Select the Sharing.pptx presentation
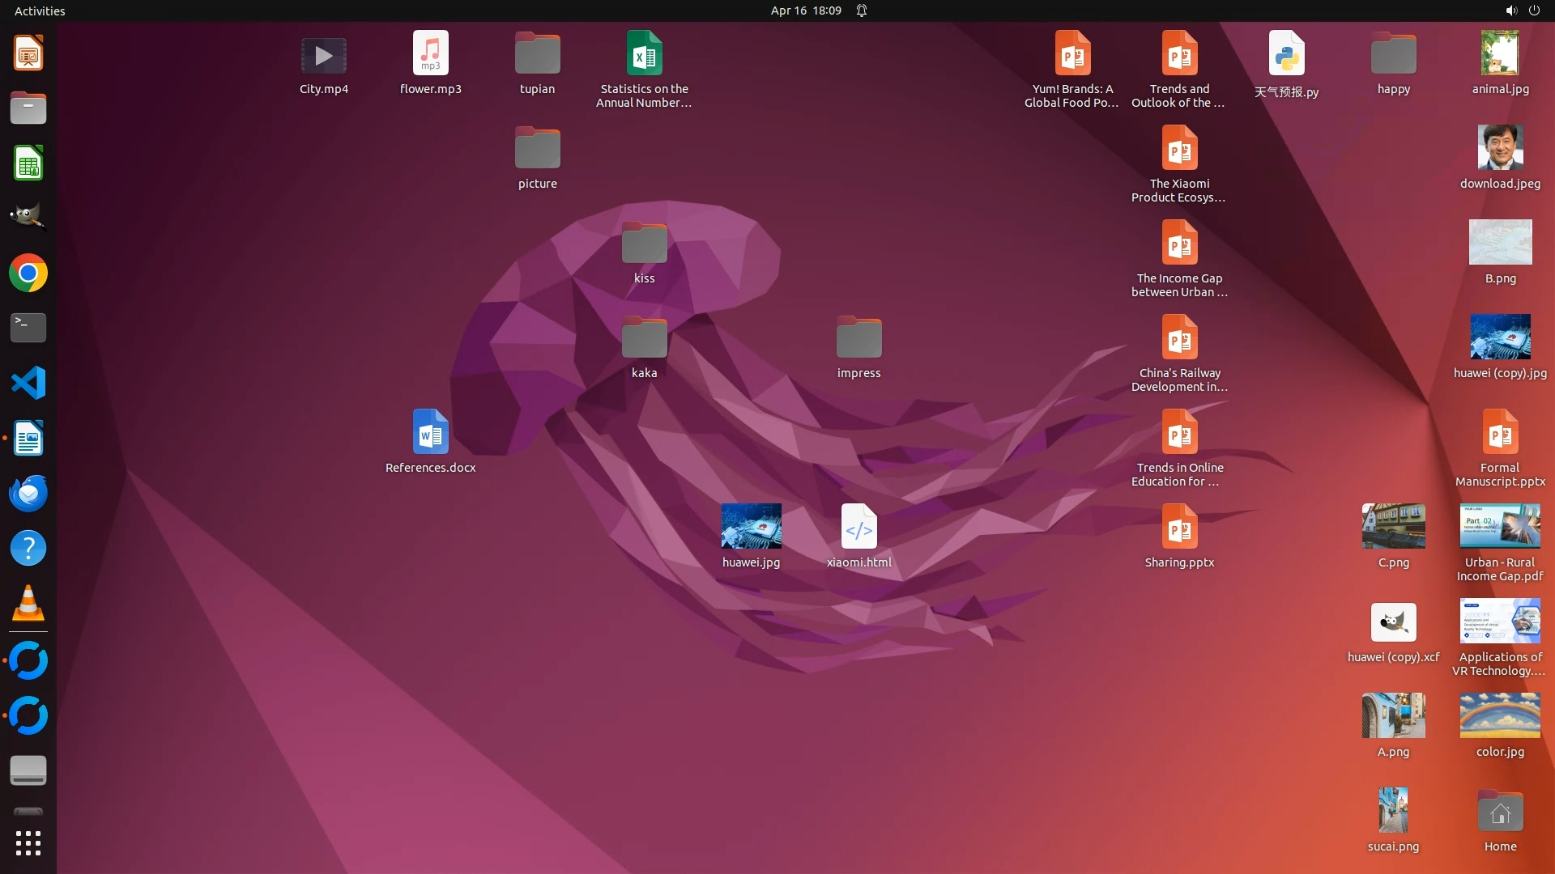 coord(1179,528)
